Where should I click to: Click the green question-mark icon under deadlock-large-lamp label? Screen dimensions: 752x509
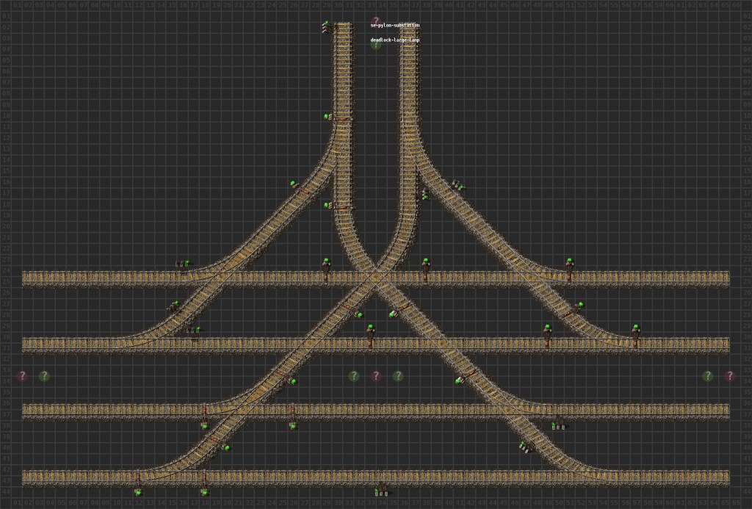[376, 45]
